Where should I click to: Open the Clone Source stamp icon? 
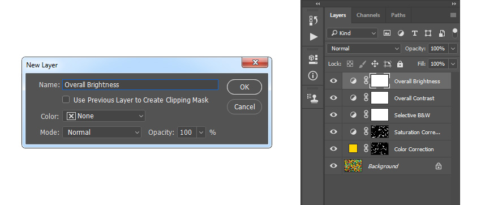click(x=313, y=98)
